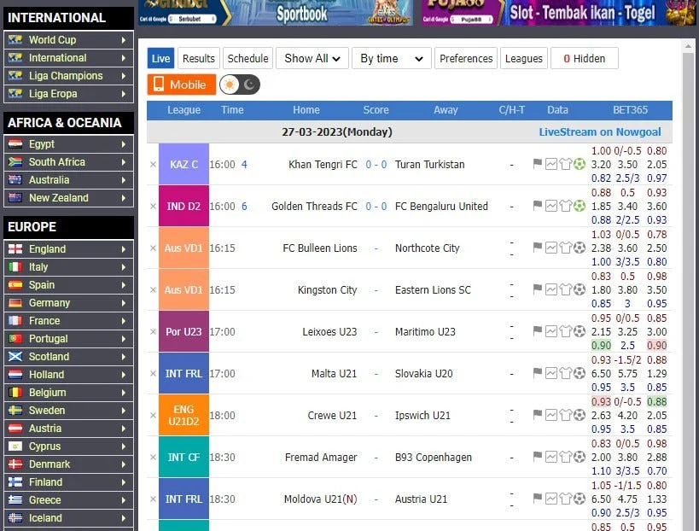Click the jersey icon for FC Bulleen Lions
Screen dimensions: 699x531
pos(565,248)
